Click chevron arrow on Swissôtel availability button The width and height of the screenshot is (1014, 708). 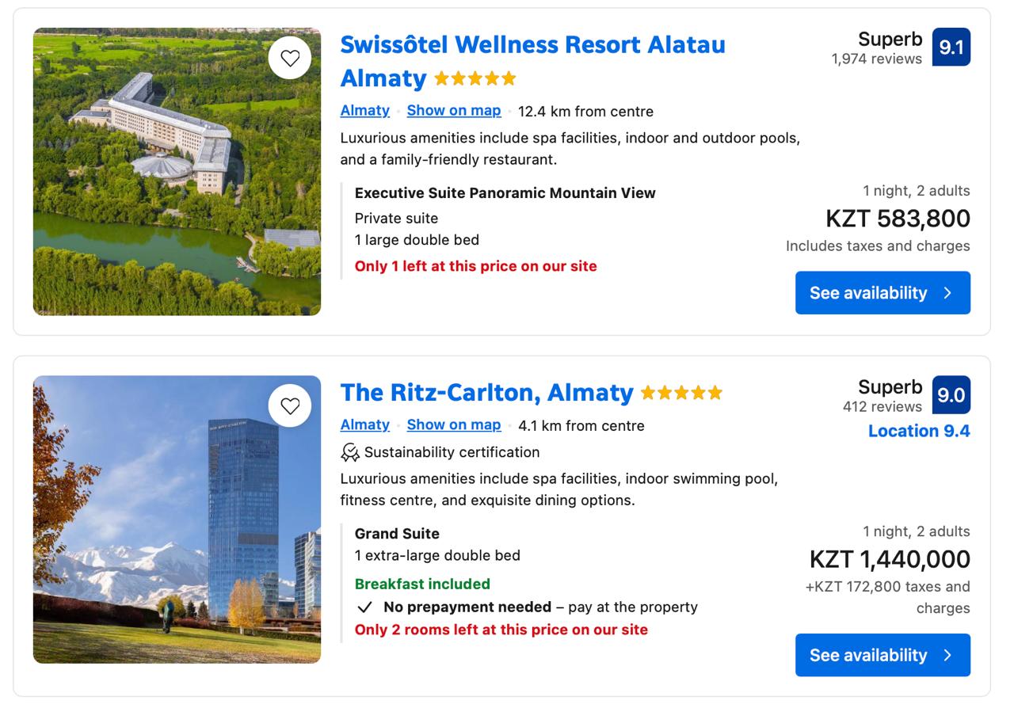947,293
